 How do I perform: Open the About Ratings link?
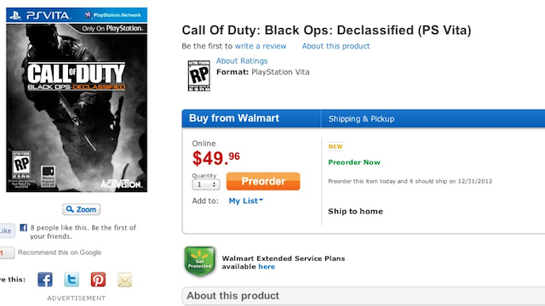pyautogui.click(x=242, y=61)
